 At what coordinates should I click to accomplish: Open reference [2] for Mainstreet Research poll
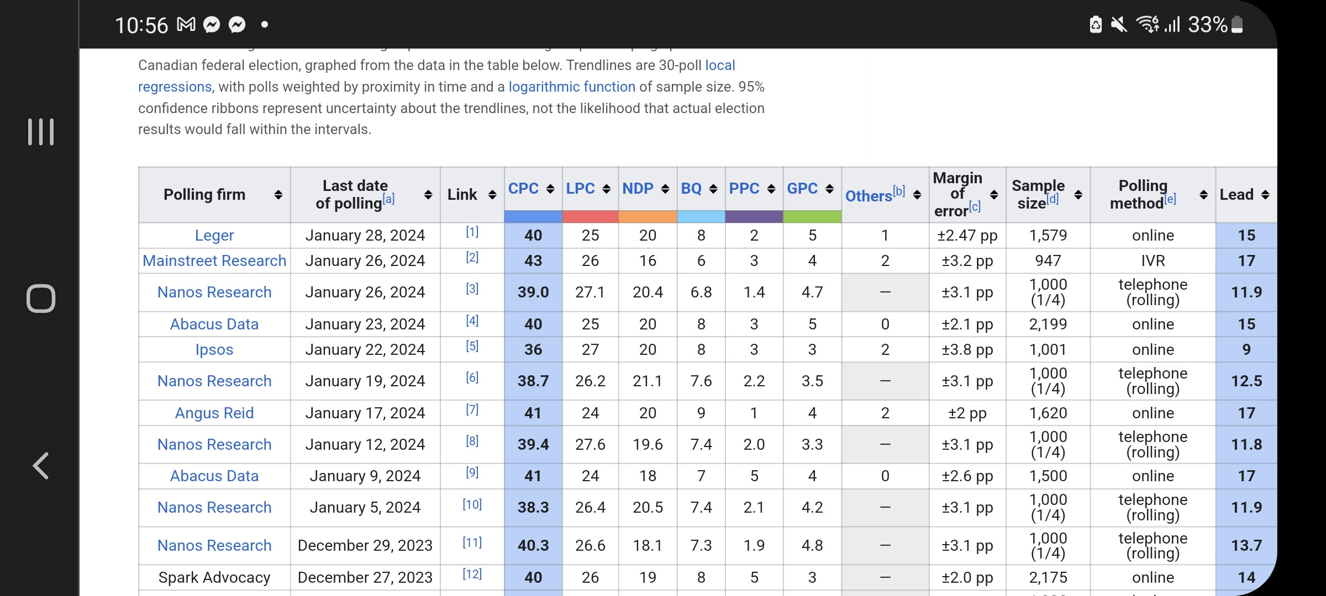point(472,257)
